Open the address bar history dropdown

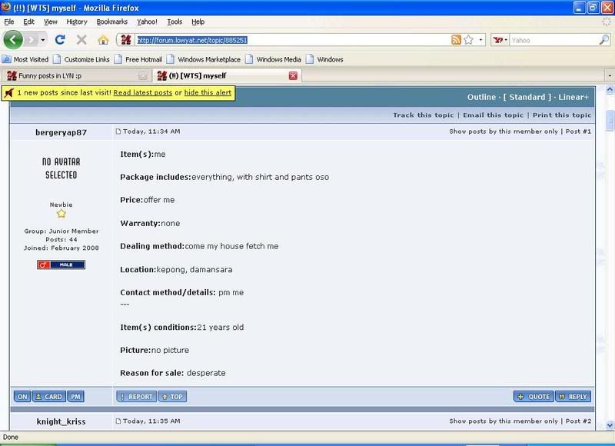pyautogui.click(x=481, y=39)
